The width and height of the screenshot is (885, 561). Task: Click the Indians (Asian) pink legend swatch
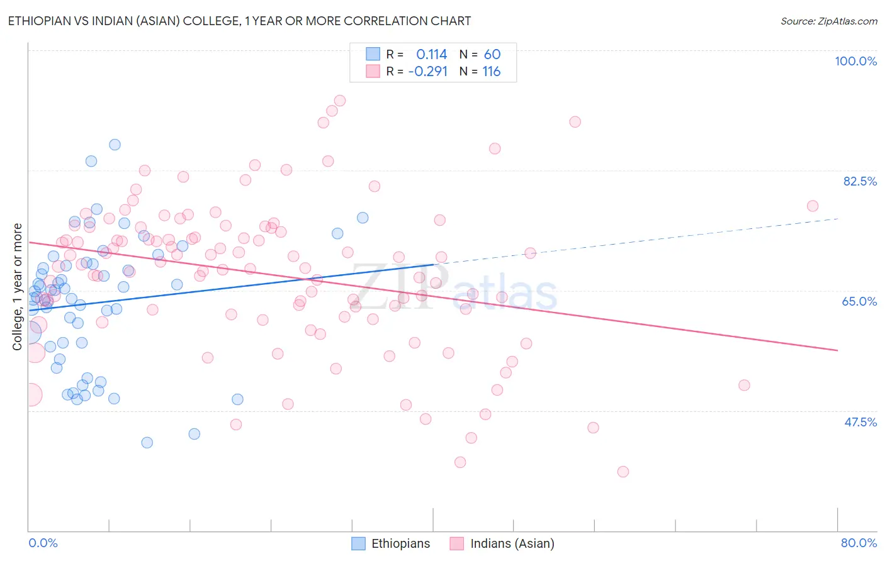(x=457, y=543)
